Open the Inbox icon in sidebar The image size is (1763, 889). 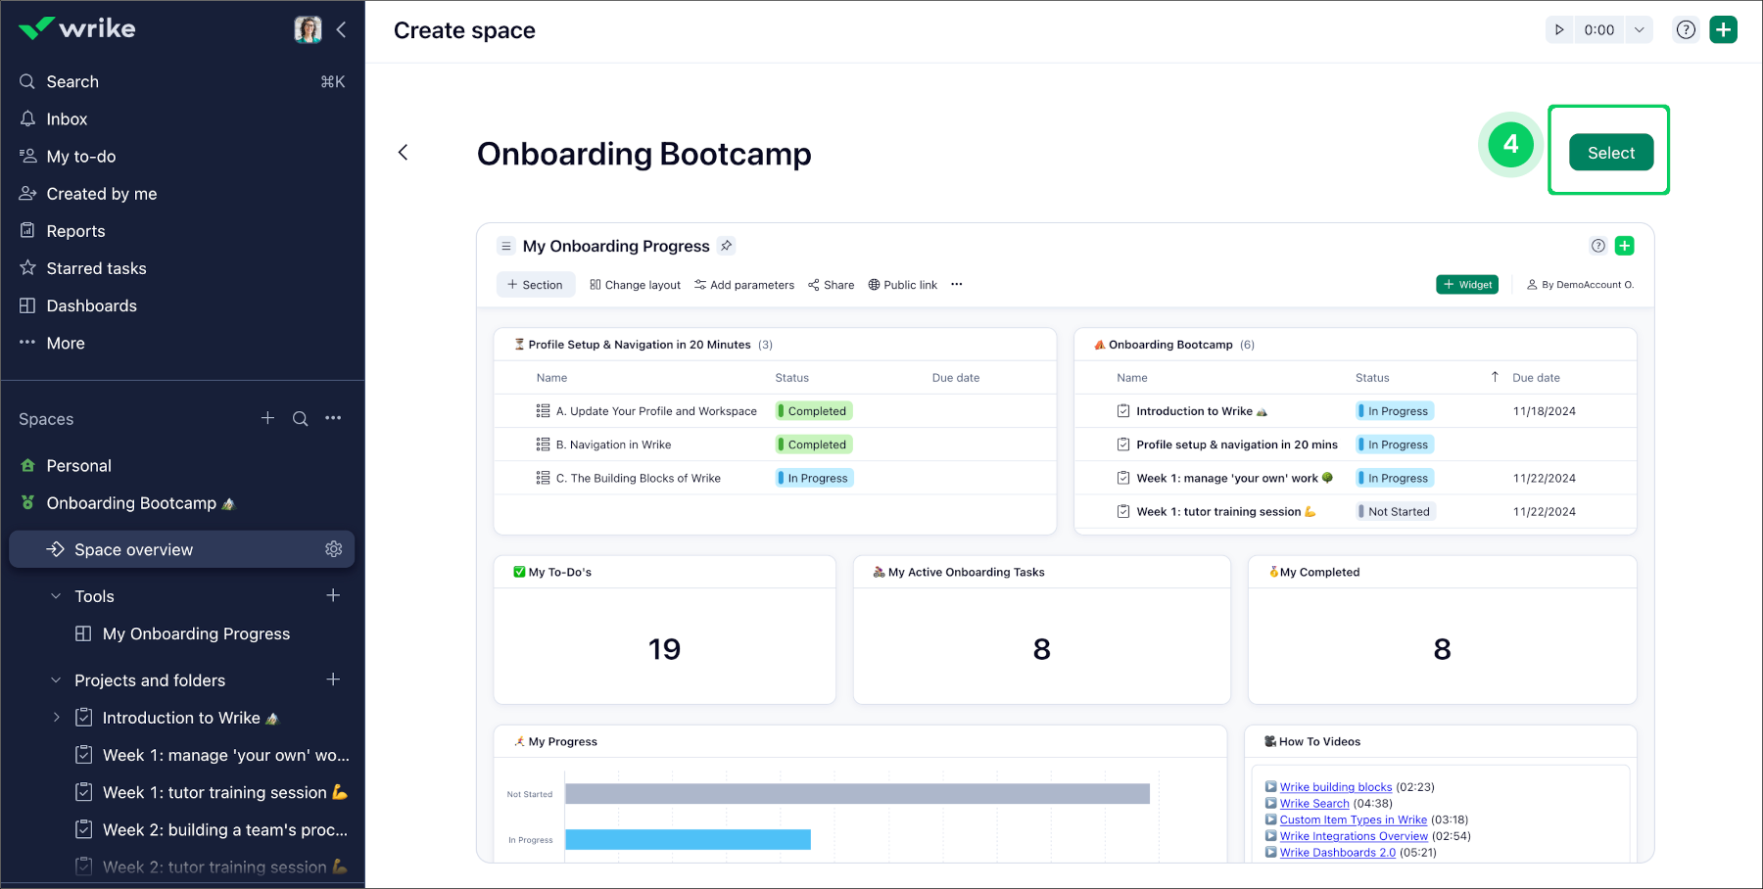pyautogui.click(x=27, y=118)
